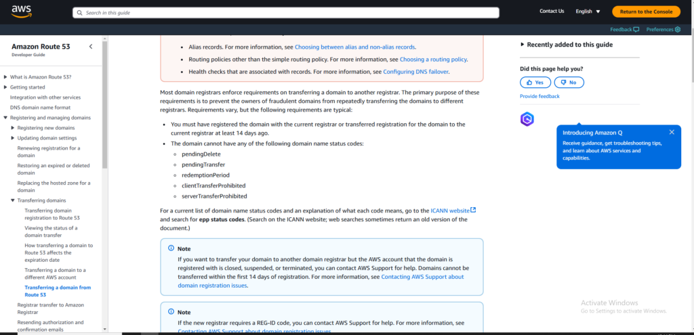
Task: Click the Amazon Route 53 sidebar title
Action: point(41,47)
